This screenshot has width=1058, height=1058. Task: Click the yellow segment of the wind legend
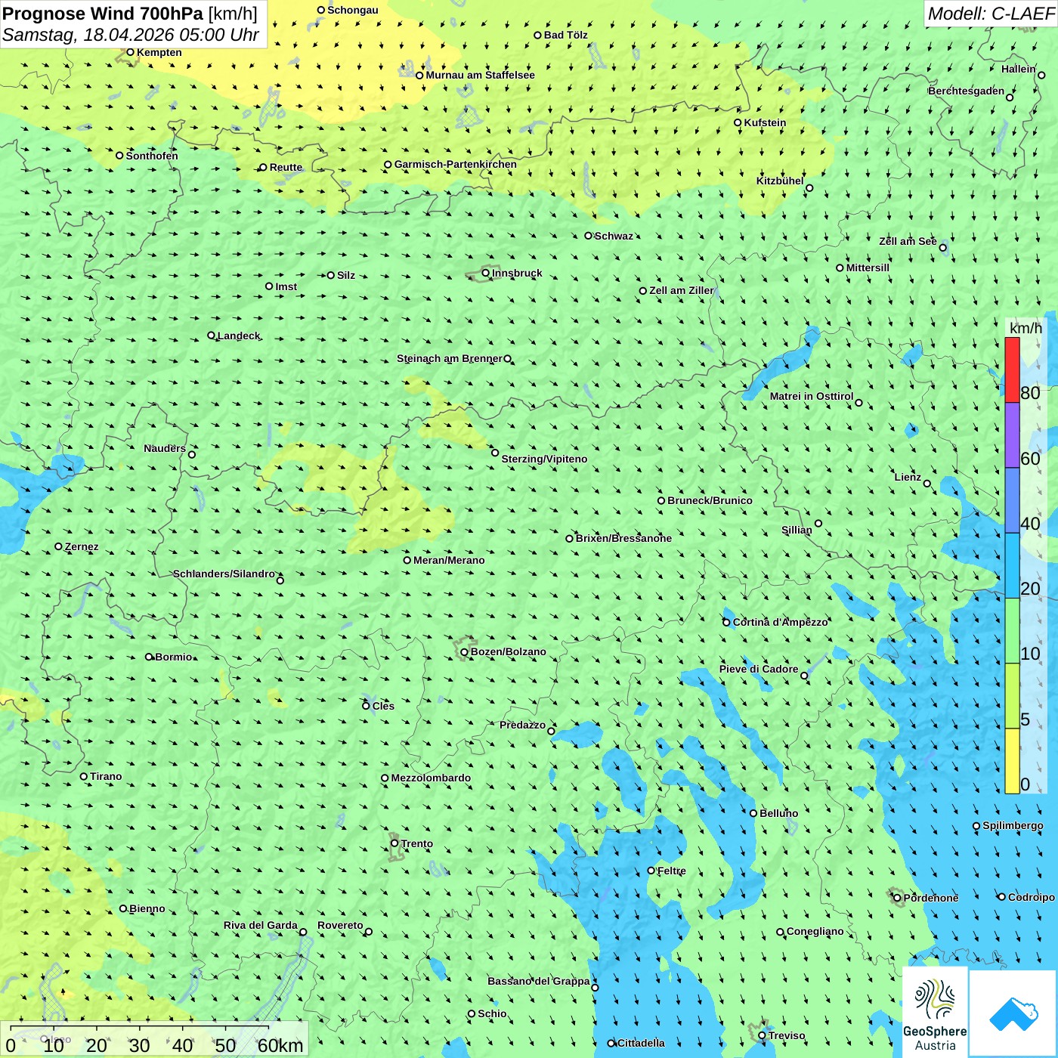click(1012, 761)
